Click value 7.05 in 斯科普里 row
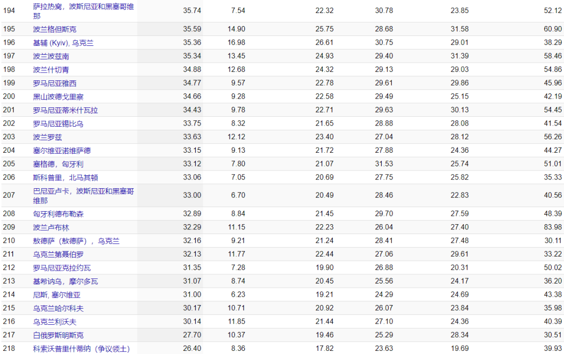The image size is (564, 354). (238, 177)
